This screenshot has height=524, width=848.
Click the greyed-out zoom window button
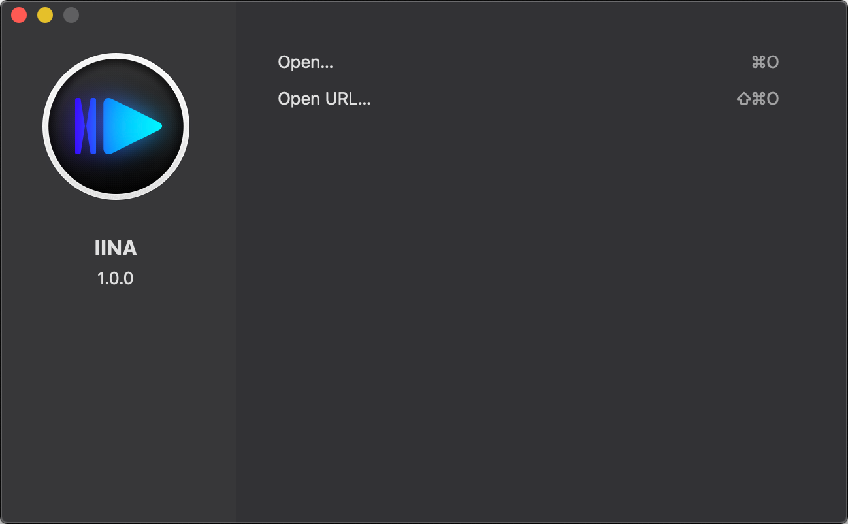[71, 15]
